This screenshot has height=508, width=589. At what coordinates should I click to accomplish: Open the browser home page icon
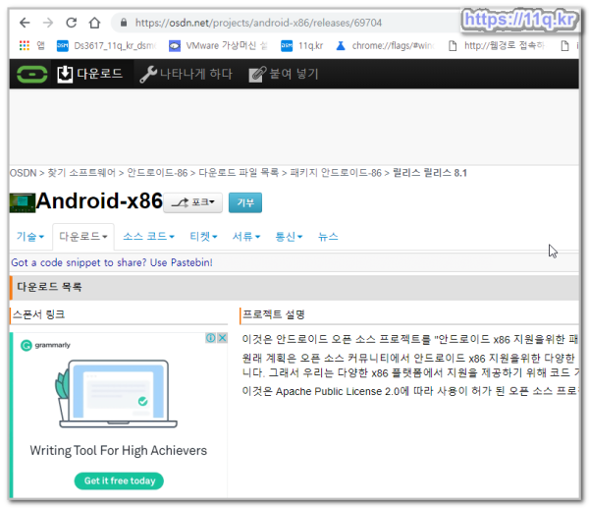[94, 23]
